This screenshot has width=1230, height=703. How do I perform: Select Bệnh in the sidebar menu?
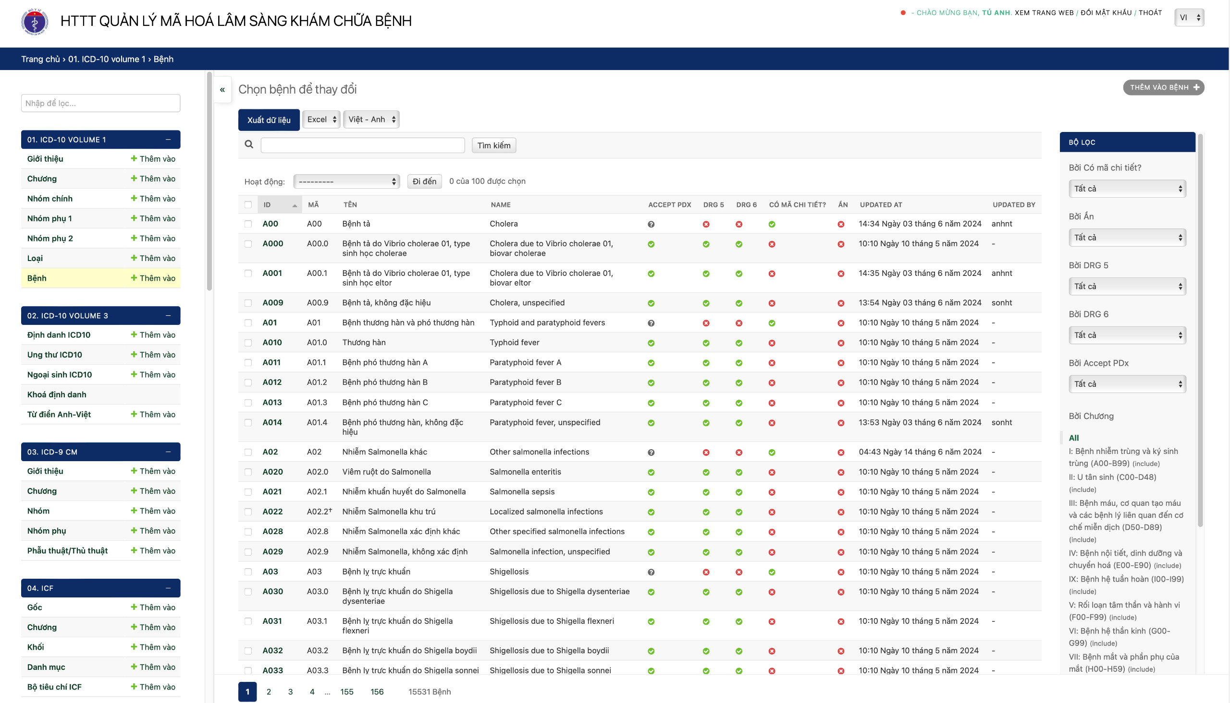coord(37,278)
